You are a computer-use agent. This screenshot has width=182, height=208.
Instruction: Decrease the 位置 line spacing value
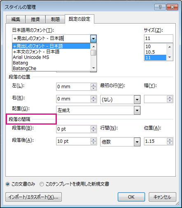(x=170, y=143)
